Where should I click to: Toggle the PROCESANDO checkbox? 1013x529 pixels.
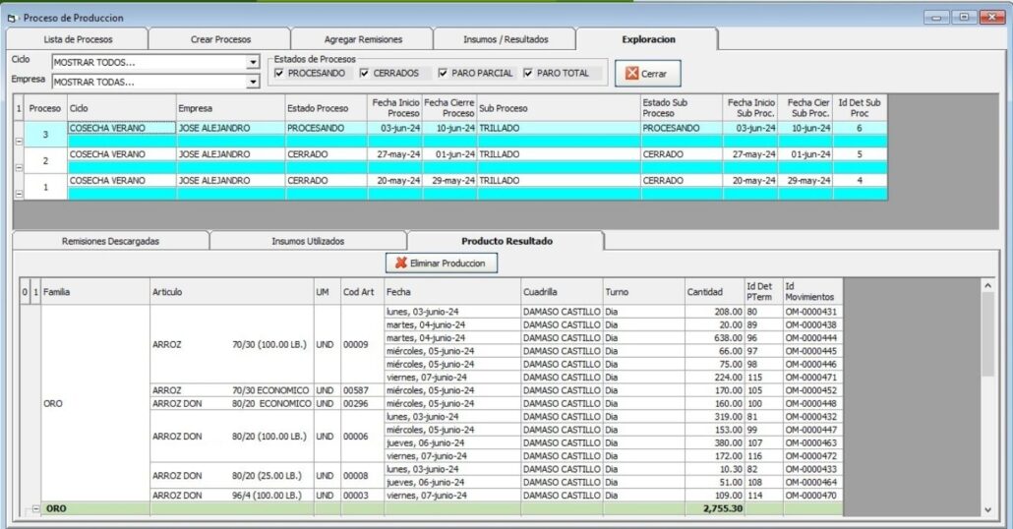[280, 73]
